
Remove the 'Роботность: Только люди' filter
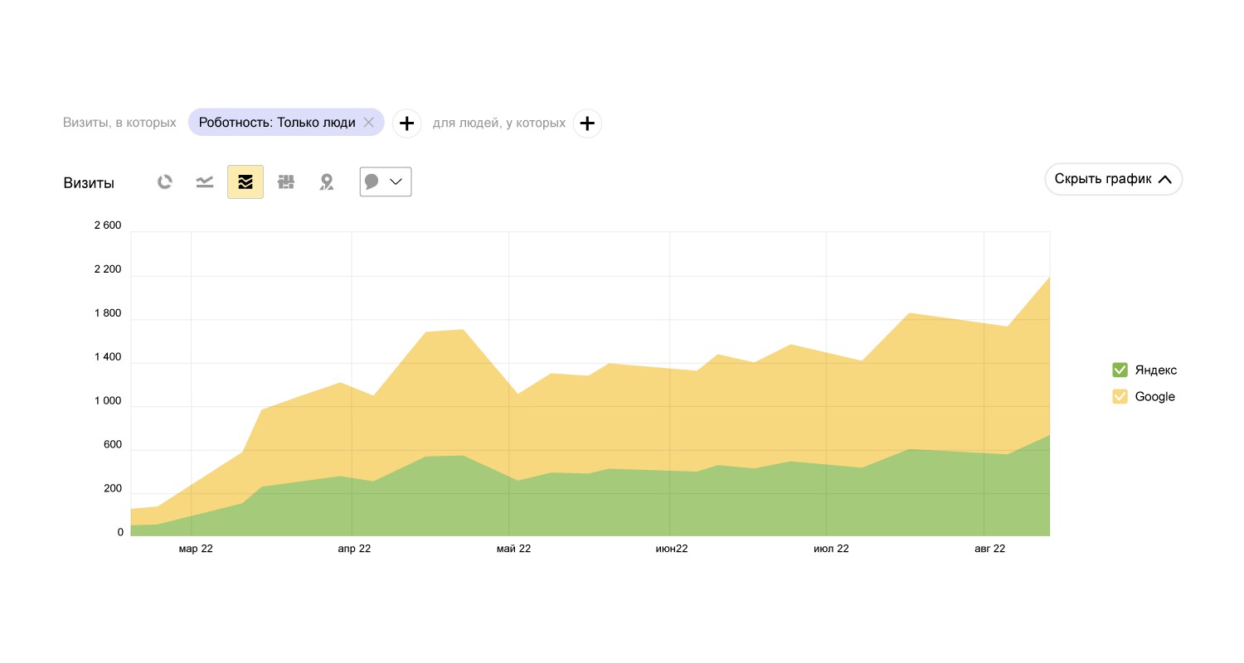pyautogui.click(x=369, y=123)
